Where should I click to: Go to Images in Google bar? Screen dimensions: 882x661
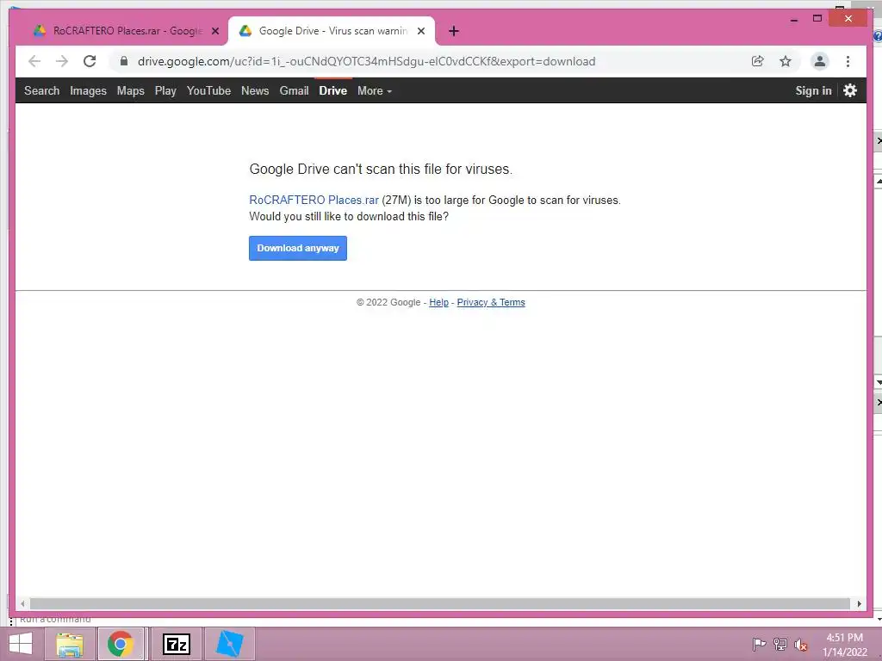coord(88,90)
